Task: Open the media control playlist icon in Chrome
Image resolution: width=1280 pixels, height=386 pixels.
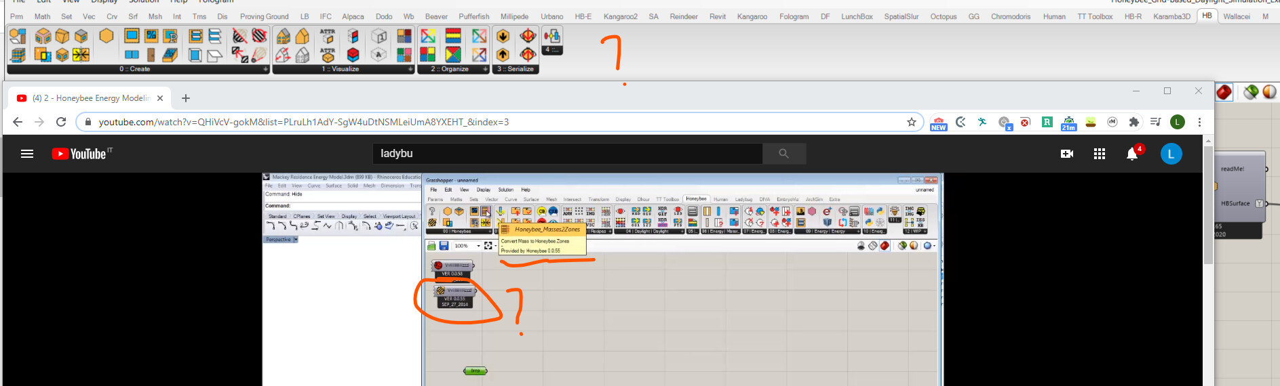Action: (1155, 122)
